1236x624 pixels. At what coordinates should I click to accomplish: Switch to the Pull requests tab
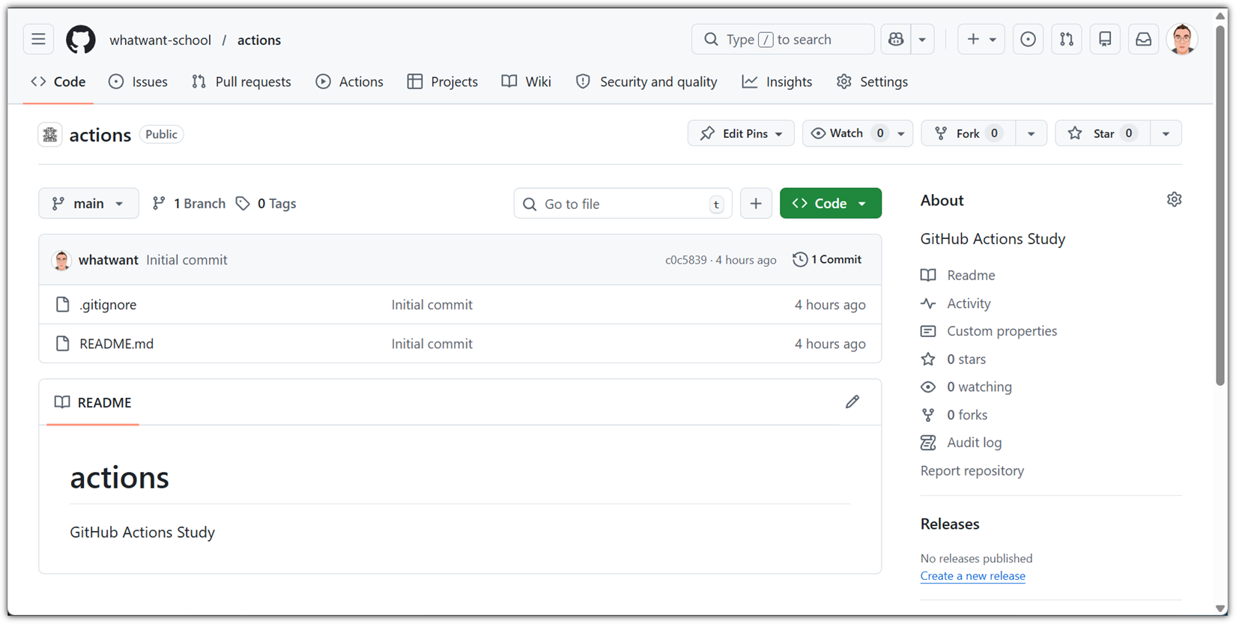[241, 82]
